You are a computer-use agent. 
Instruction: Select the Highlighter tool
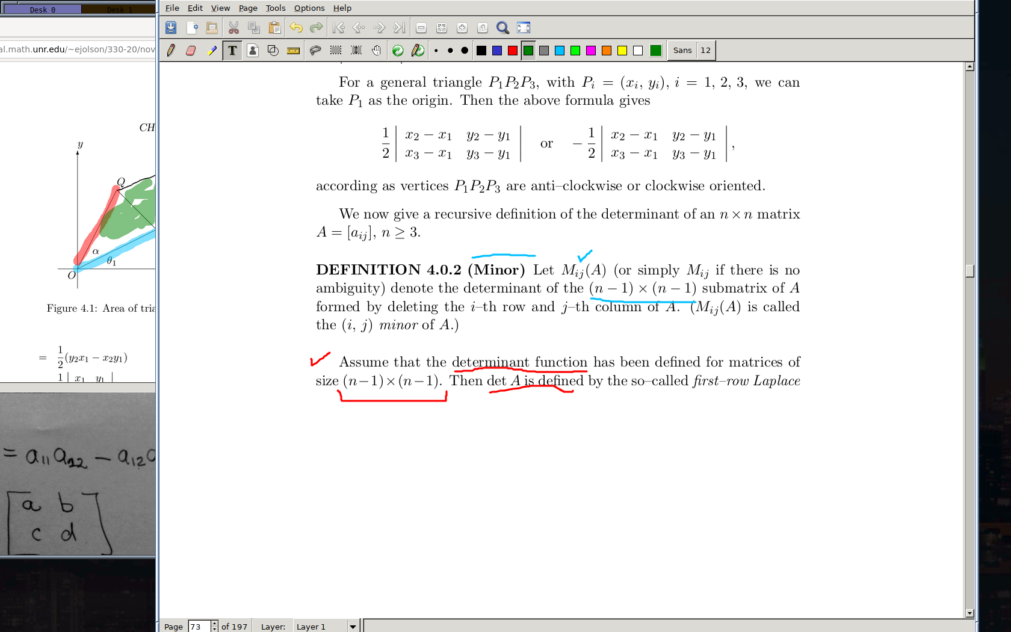[x=211, y=51]
